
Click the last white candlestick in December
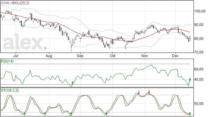[x=190, y=38]
